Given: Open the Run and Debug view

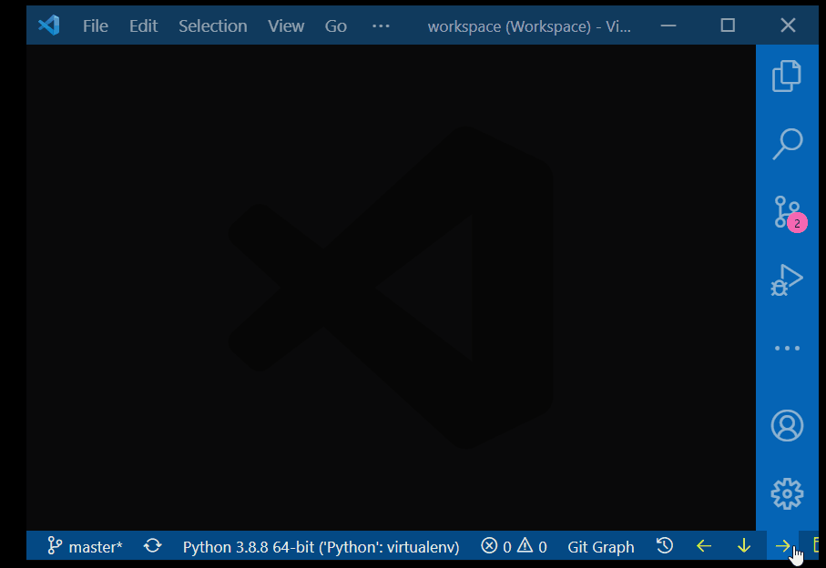Looking at the screenshot, I should coord(787,280).
